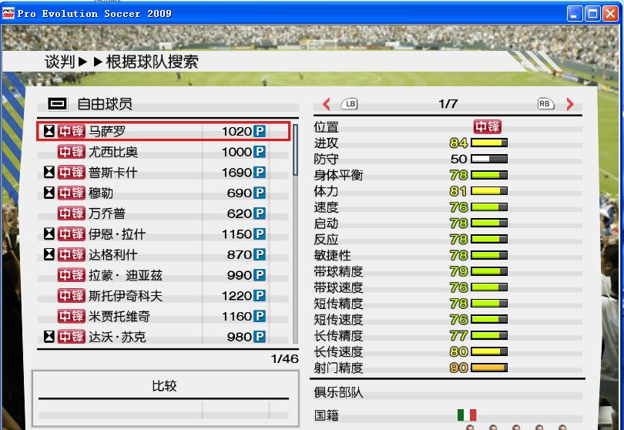Maximize the Pro Evolution Soccer 2009 window

pos(592,14)
